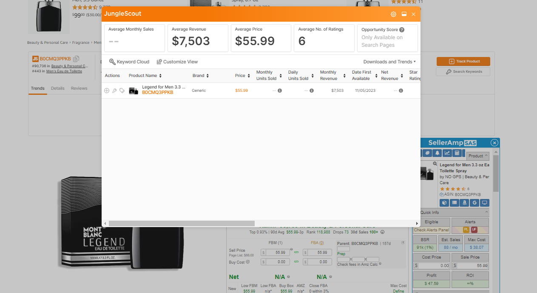This screenshot has width=537, height=293.
Task: Sort by Brand column
Action: click(207, 76)
